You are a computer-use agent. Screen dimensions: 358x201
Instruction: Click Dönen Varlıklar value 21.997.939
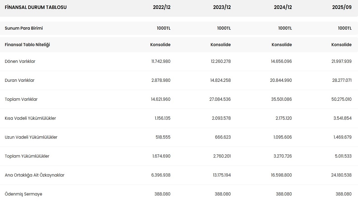[x=341, y=61]
